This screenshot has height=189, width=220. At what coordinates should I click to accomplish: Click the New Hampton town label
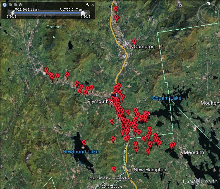click(150, 170)
